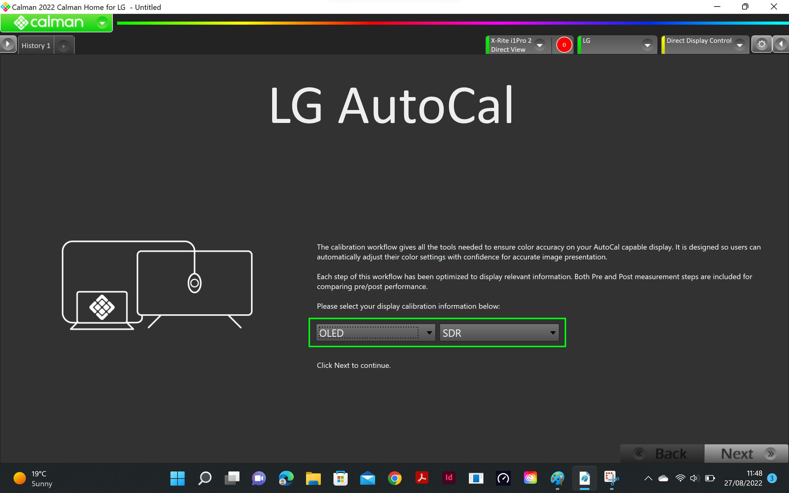Open the settings gear icon
Viewport: 789px width, 493px height.
click(761, 44)
